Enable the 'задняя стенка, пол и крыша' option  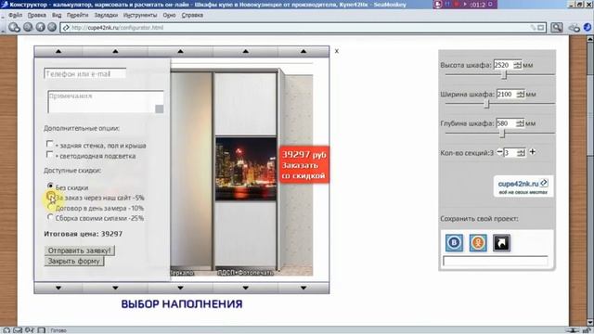tap(49, 144)
